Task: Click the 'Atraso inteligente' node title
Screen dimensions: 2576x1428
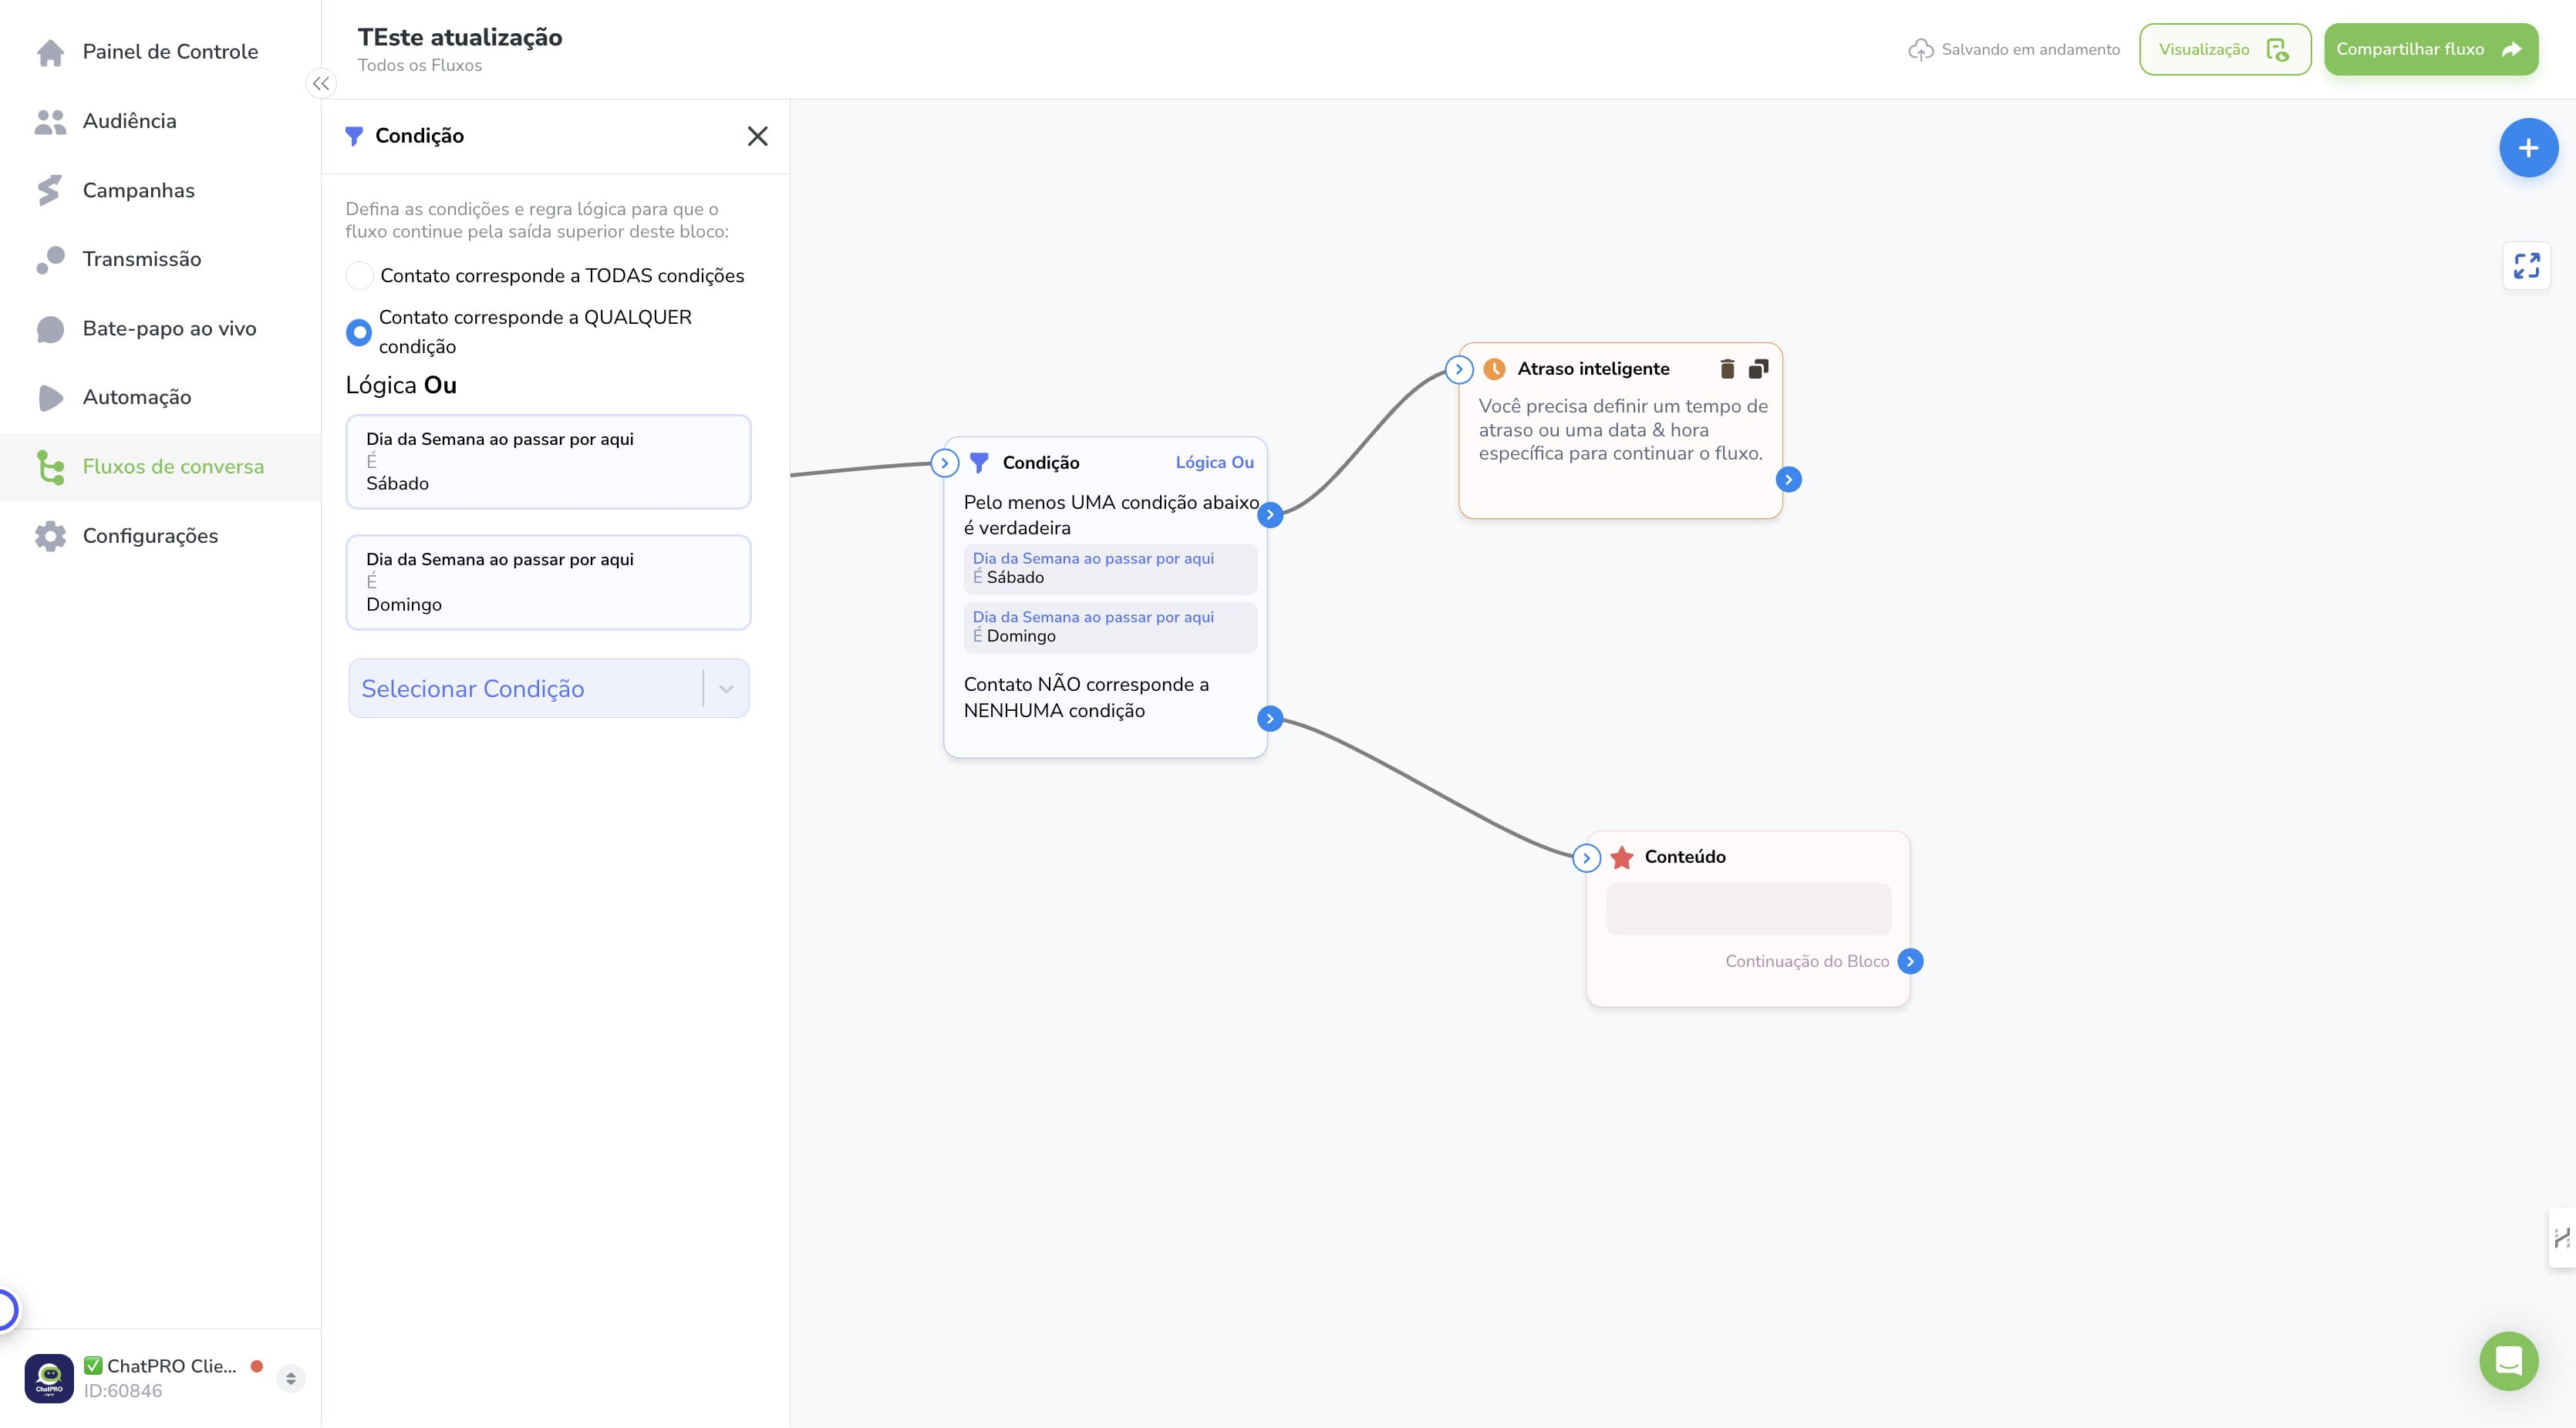Action: [x=1593, y=369]
